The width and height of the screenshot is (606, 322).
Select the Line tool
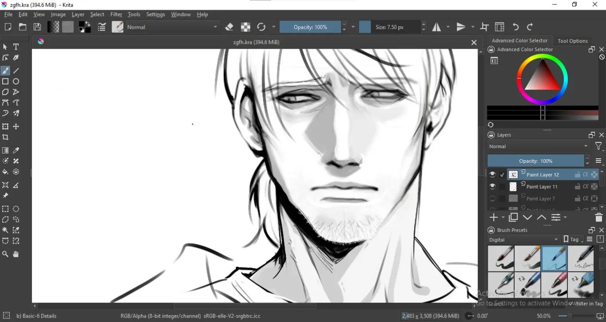16,71
